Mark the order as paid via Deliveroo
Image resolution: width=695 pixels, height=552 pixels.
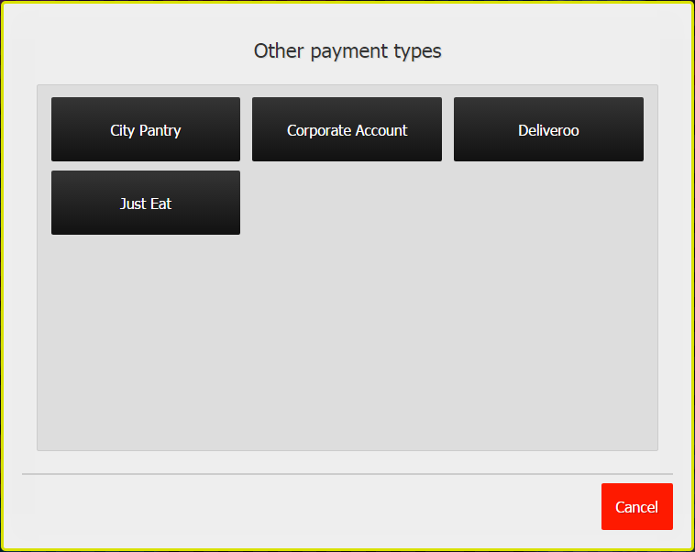pyautogui.click(x=548, y=129)
